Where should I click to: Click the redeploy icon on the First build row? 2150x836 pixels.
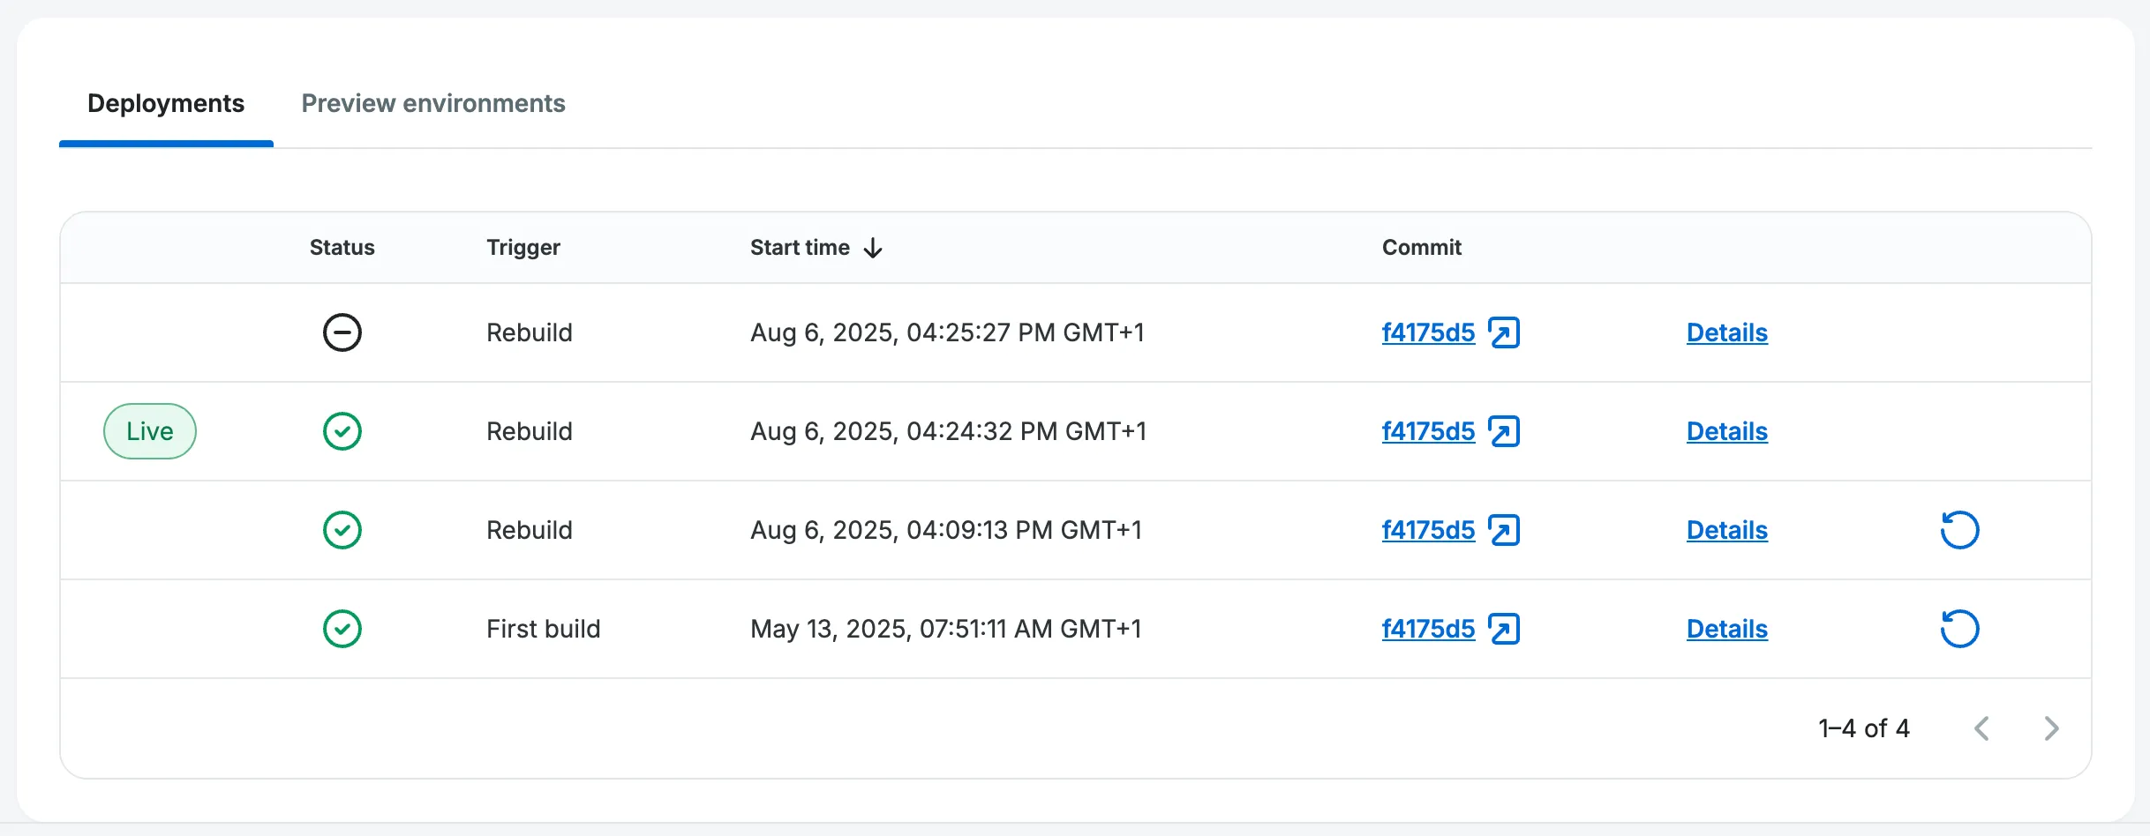pyautogui.click(x=1959, y=629)
